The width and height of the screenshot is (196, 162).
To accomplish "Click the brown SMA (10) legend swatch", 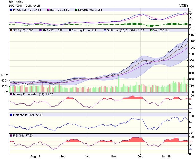I will [x=11, y=30].
